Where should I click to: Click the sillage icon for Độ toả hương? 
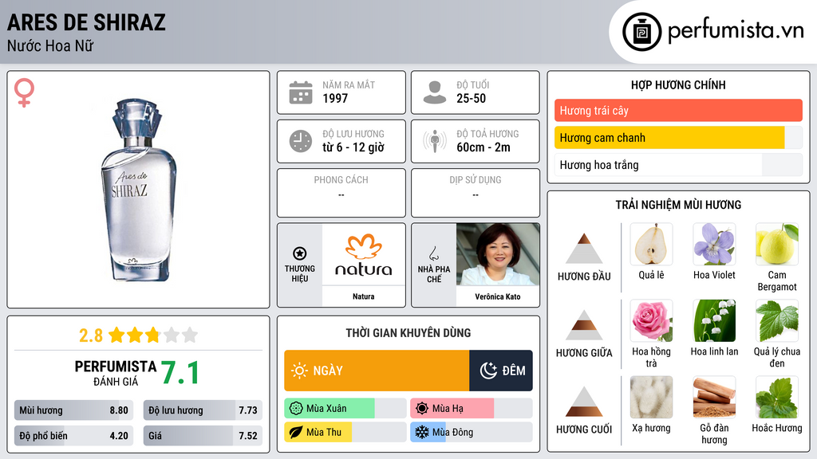pos(435,142)
